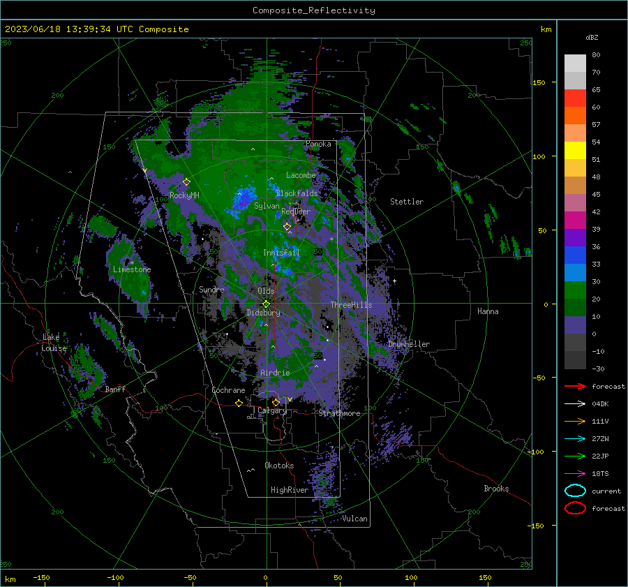Click the red swatch between 65 and 60 dBZ
The width and height of the screenshot is (628, 587).
(x=575, y=98)
